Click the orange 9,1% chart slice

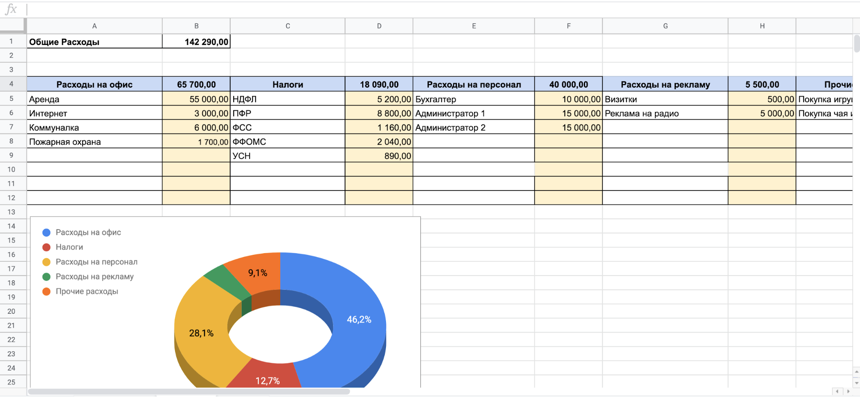[257, 273]
